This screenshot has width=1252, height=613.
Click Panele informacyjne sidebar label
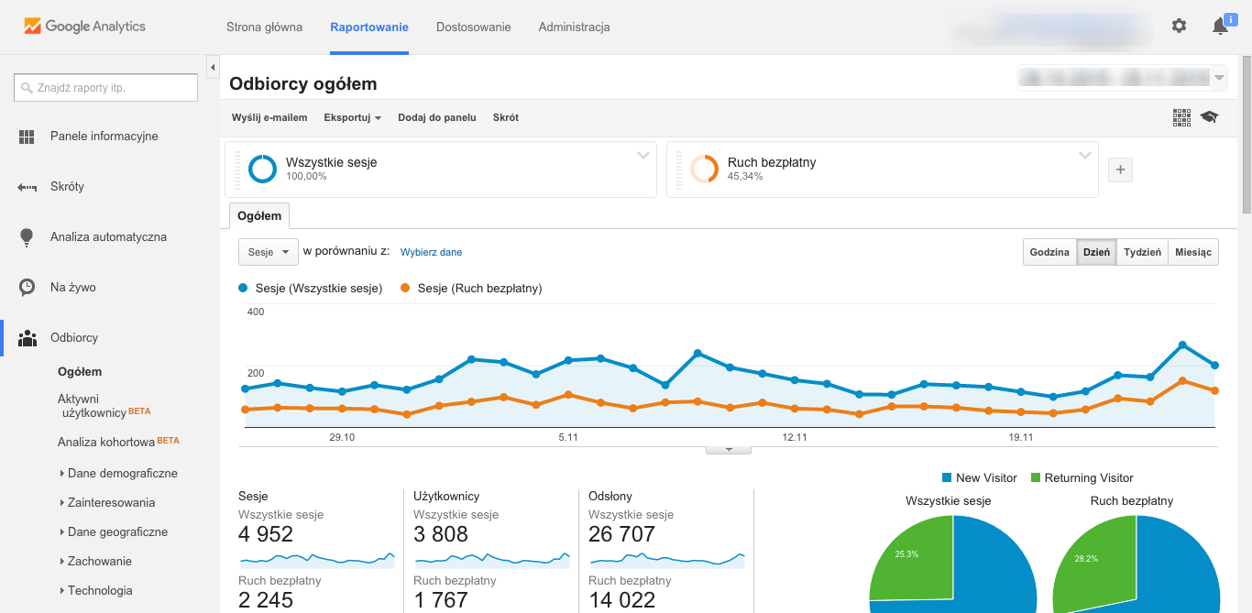tap(104, 137)
